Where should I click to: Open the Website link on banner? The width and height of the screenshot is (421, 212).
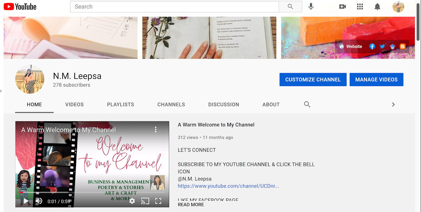pyautogui.click(x=351, y=47)
